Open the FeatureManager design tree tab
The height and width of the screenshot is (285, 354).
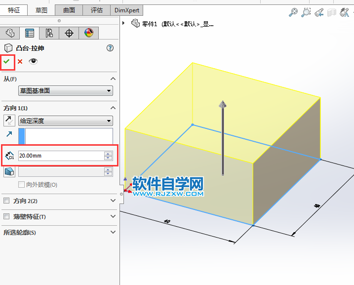pos(10,33)
